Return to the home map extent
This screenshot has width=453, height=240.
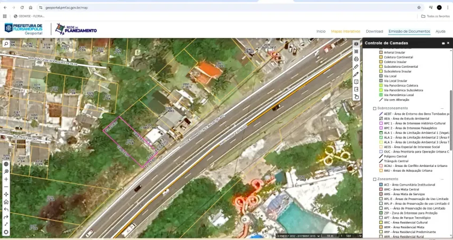(x=6, y=202)
